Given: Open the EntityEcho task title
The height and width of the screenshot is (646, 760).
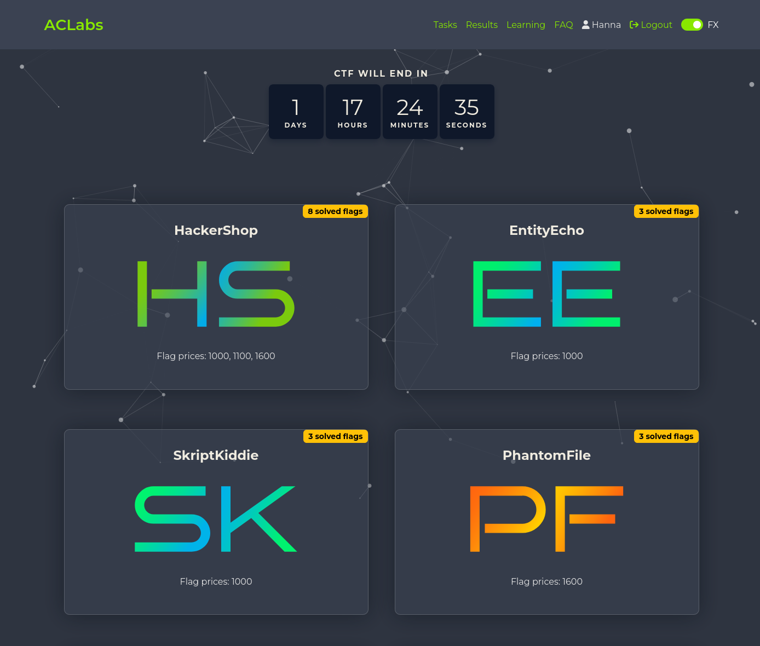Looking at the screenshot, I should [x=546, y=230].
